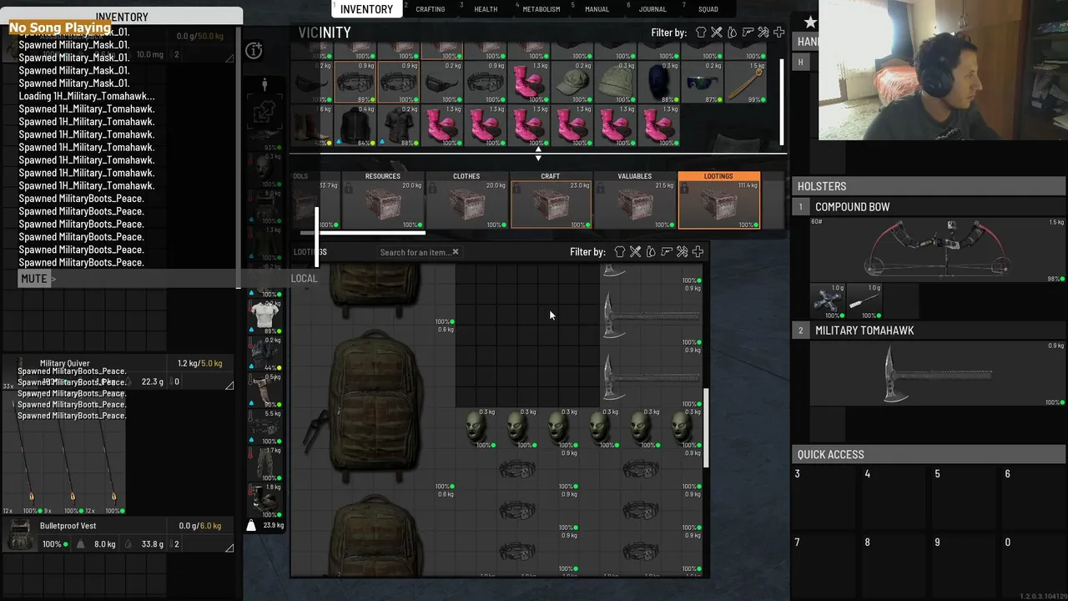Expand Military Quiver panel corner triangle
Image resolution: width=1068 pixels, height=601 pixels.
[229, 385]
